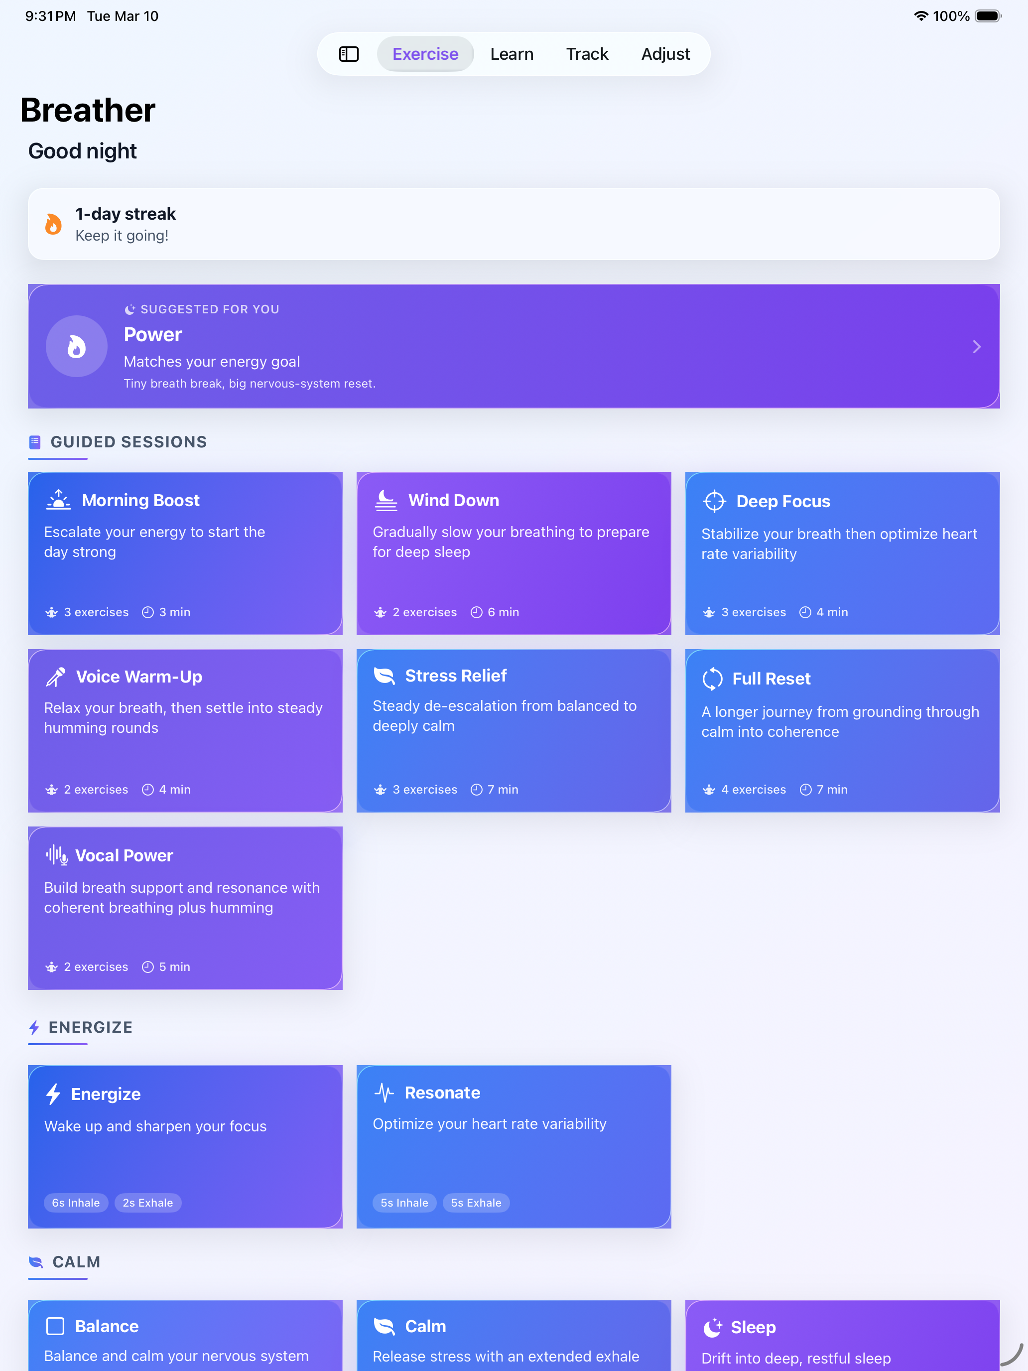
Task: Click the Wi-Fi status icon
Action: click(921, 16)
